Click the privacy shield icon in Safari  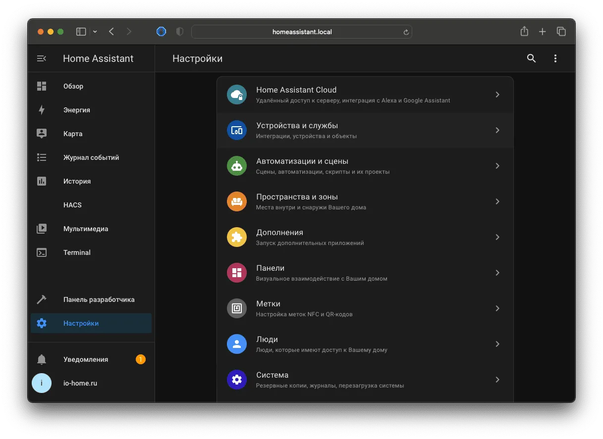(180, 32)
